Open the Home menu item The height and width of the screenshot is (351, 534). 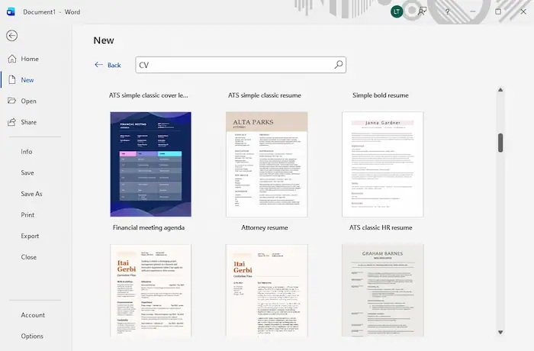[30, 59]
